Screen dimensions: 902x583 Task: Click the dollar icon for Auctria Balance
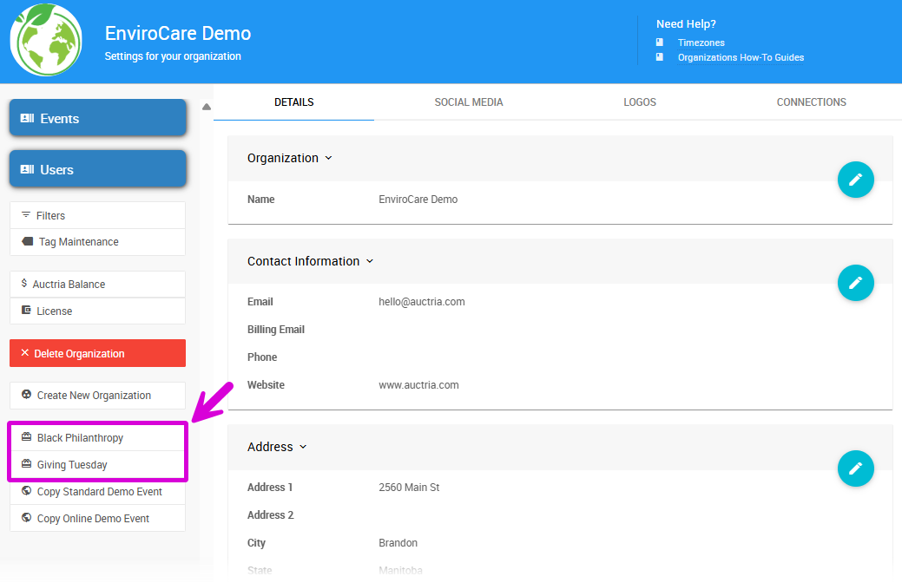coord(24,284)
